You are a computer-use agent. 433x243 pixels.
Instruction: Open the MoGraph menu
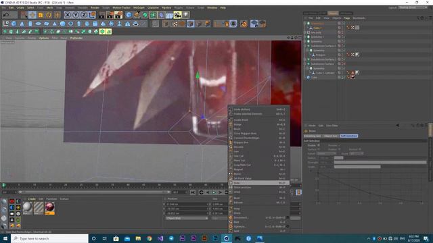139,7
